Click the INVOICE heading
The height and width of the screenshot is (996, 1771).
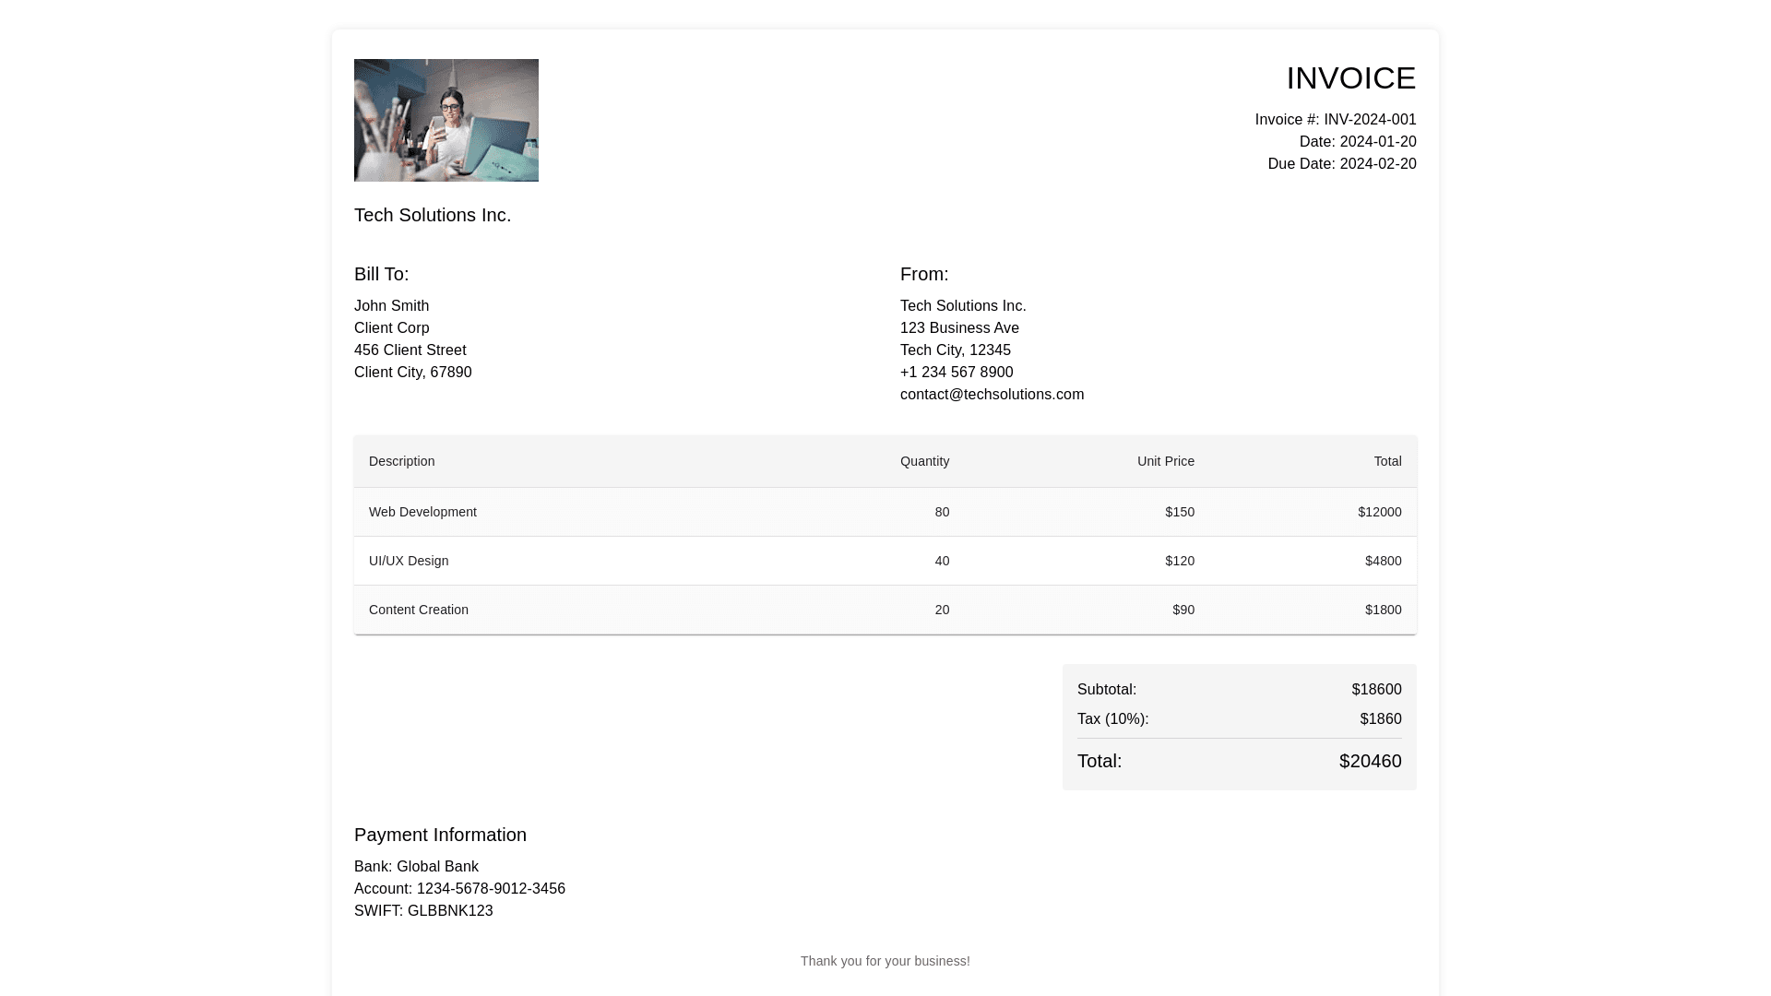coord(1350,78)
